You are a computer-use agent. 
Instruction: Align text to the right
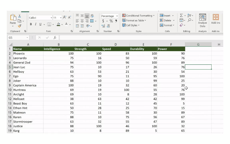pyautogui.click(x=87, y=21)
